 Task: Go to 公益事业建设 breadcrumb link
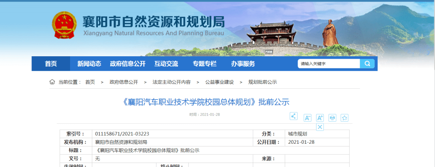[220, 82]
